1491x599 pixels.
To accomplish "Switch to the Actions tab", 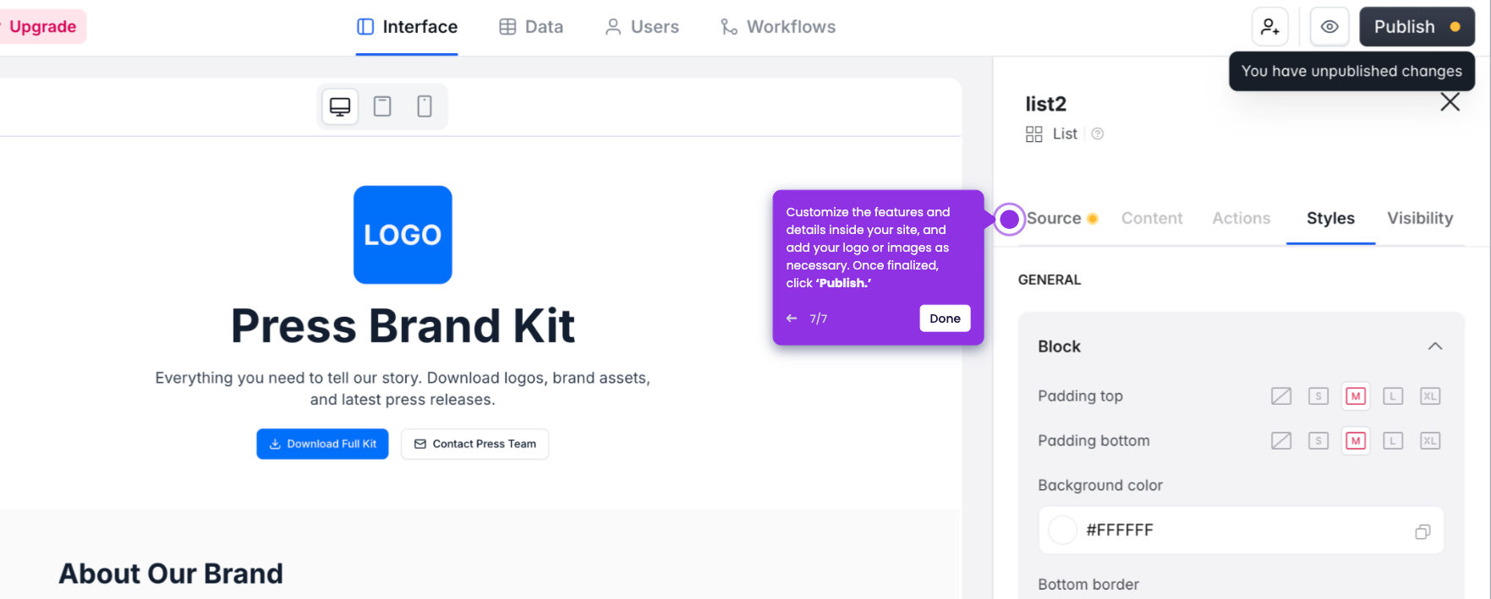I will (1242, 218).
